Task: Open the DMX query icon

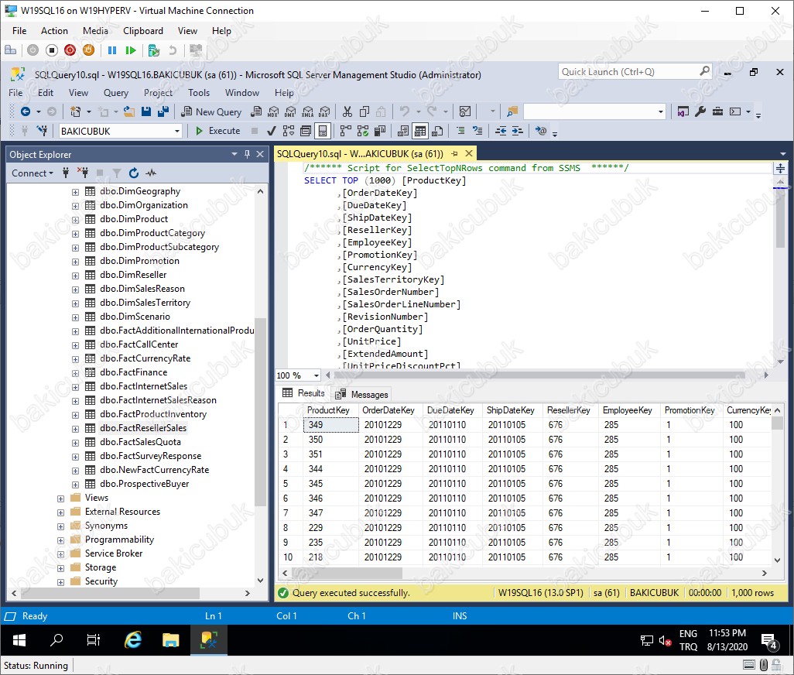Action: pyautogui.click(x=291, y=112)
